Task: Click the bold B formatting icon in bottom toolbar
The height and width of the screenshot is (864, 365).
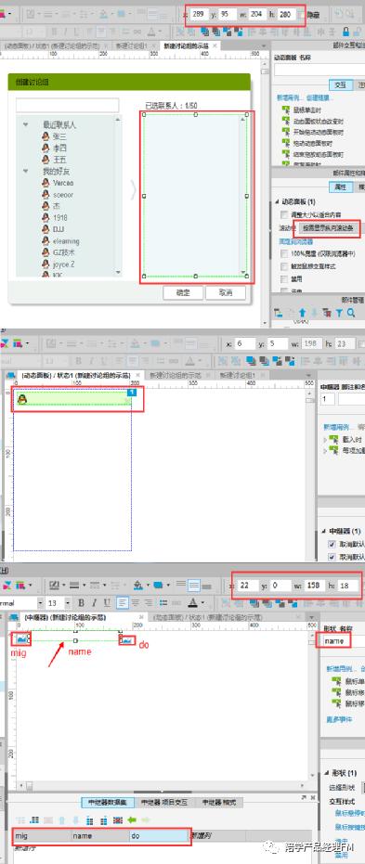Action: (x=81, y=603)
